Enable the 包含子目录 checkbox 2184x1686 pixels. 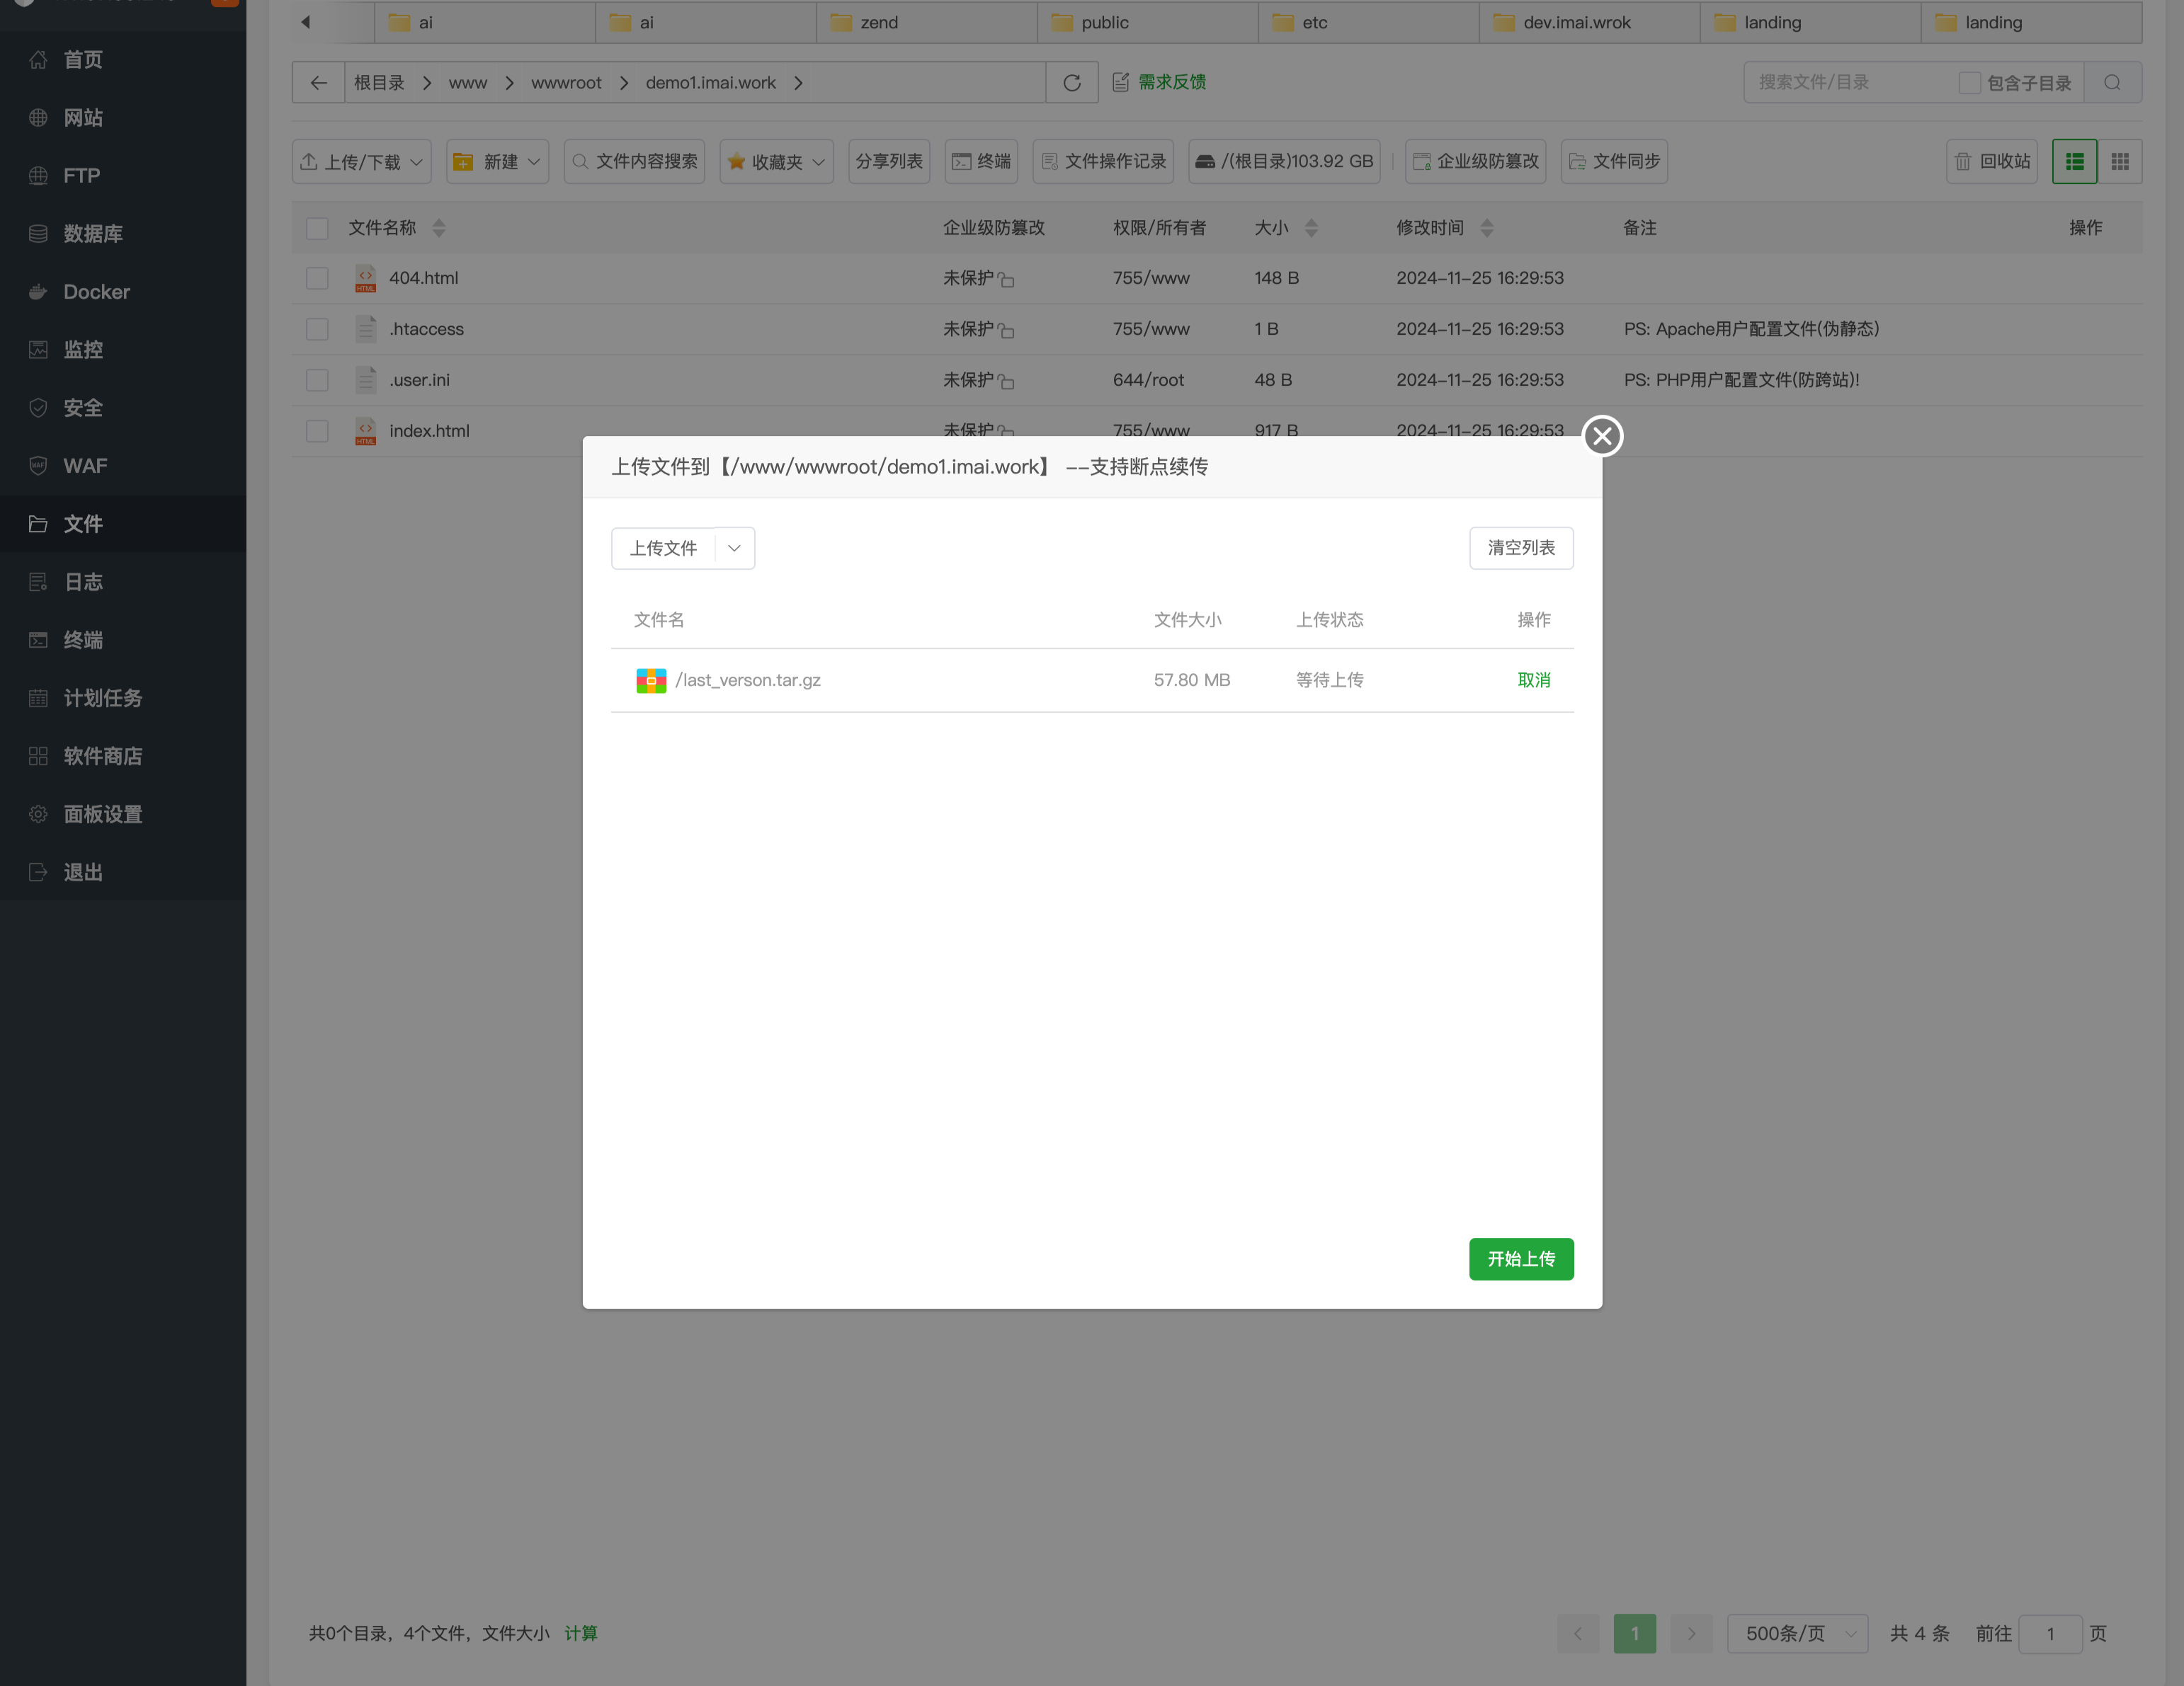tap(1969, 83)
